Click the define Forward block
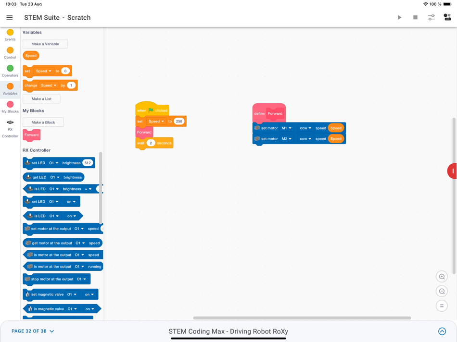The height and width of the screenshot is (342, 457). click(269, 113)
